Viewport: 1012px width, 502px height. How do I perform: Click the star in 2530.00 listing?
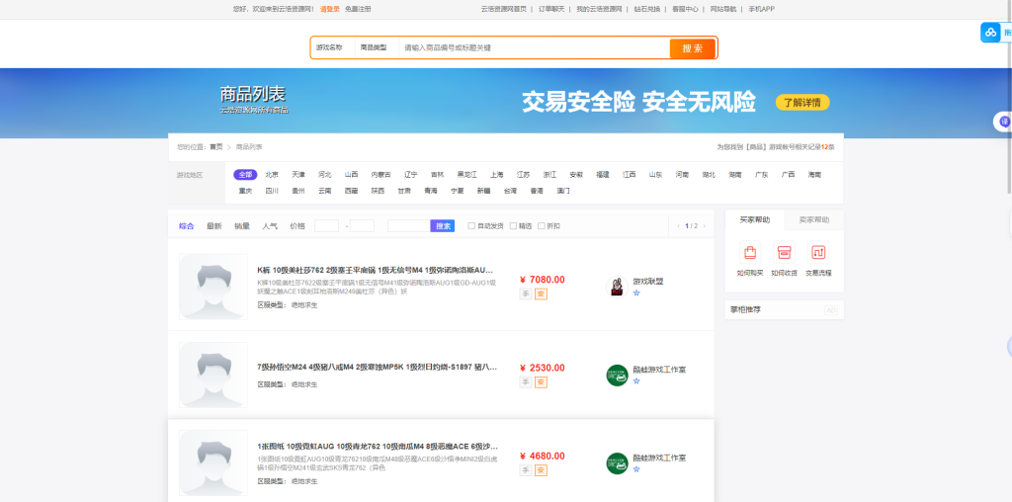pos(636,381)
